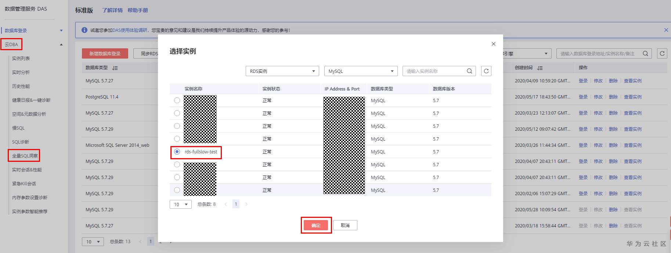Close the 选择实例 dialog with the X
This screenshot has width=671, height=253.
494,44
